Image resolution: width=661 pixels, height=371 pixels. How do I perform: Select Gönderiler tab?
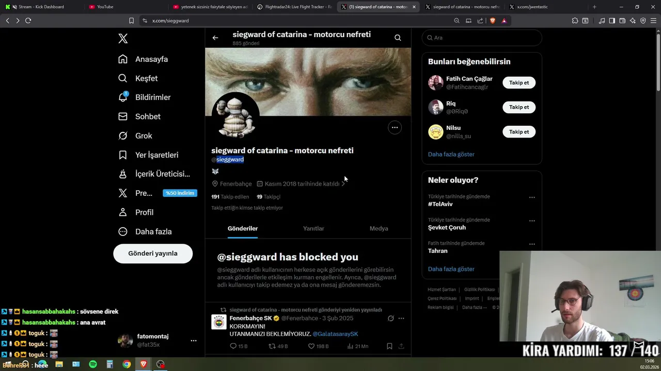[243, 228]
